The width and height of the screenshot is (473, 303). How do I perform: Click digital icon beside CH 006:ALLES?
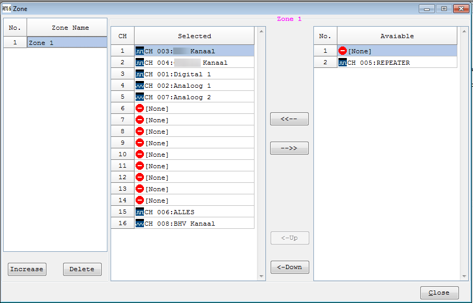click(x=140, y=212)
